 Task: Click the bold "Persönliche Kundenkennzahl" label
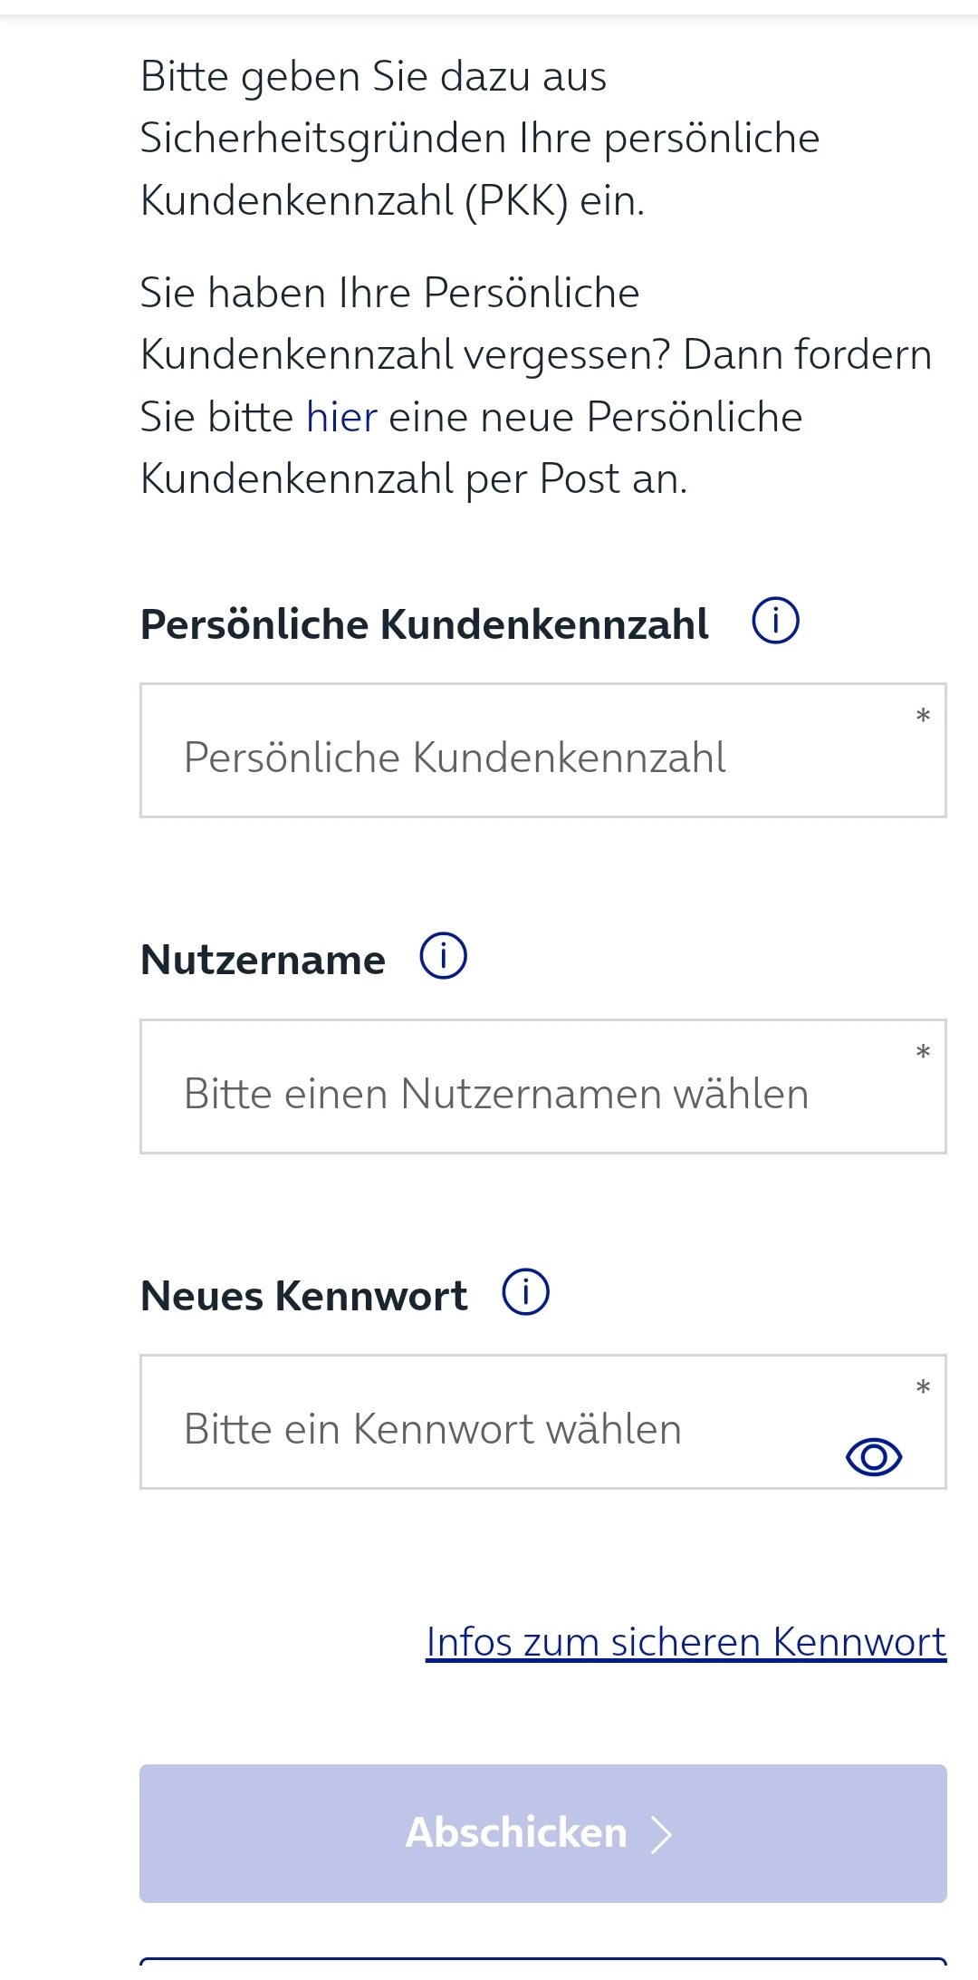tap(425, 625)
